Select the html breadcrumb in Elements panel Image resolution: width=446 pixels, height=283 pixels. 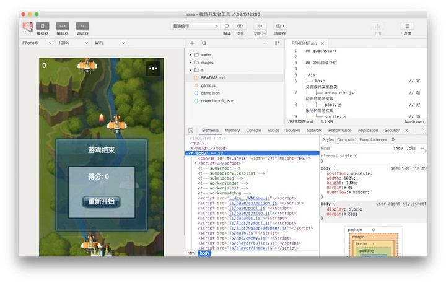(191, 253)
